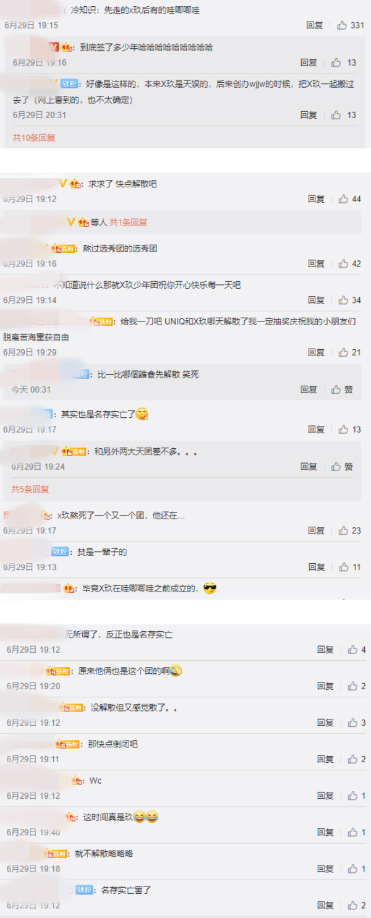
Task: Open the 铁粉 badge on '焚是一辈子的'
Action: (x=60, y=552)
